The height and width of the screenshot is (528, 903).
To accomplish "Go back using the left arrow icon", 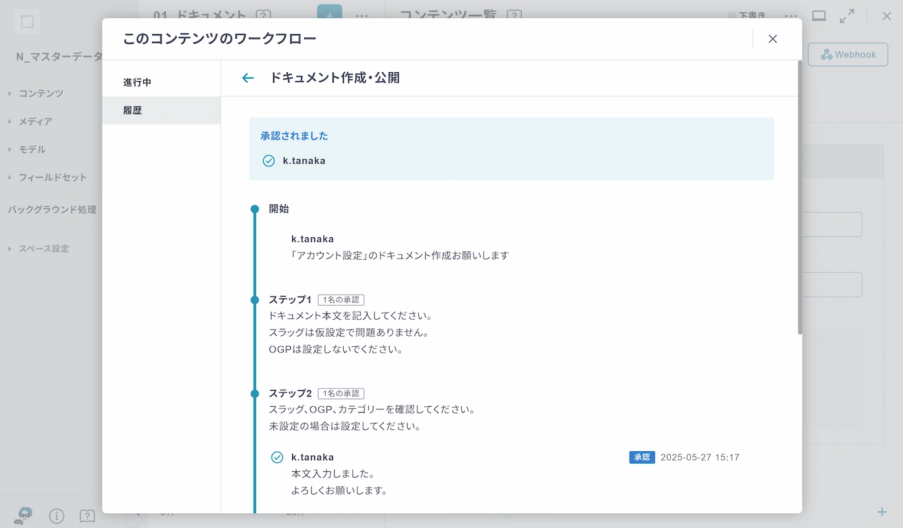I will tap(248, 78).
